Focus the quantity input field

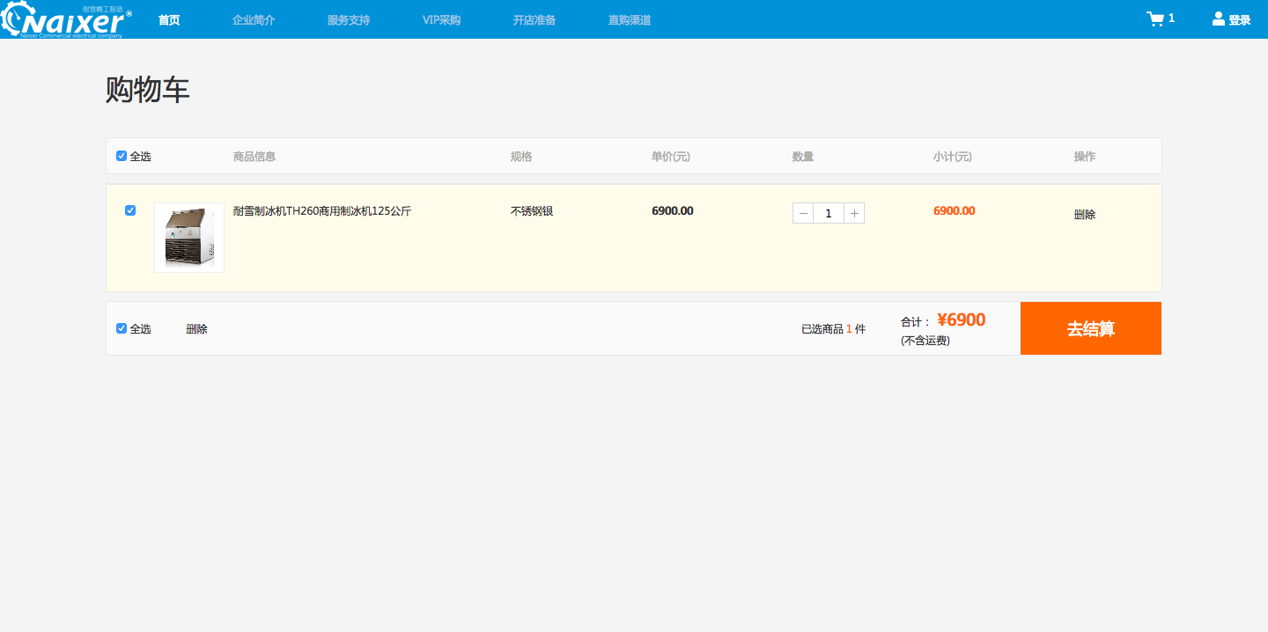point(829,213)
